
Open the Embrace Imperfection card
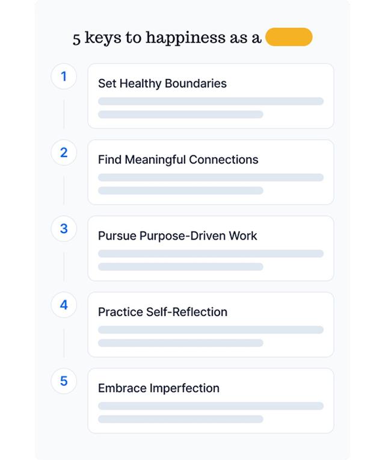(211, 401)
